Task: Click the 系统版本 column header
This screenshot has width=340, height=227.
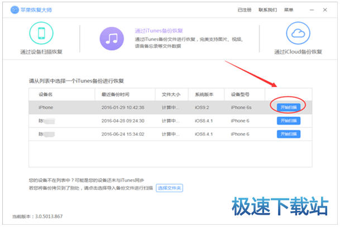Action: tap(204, 95)
